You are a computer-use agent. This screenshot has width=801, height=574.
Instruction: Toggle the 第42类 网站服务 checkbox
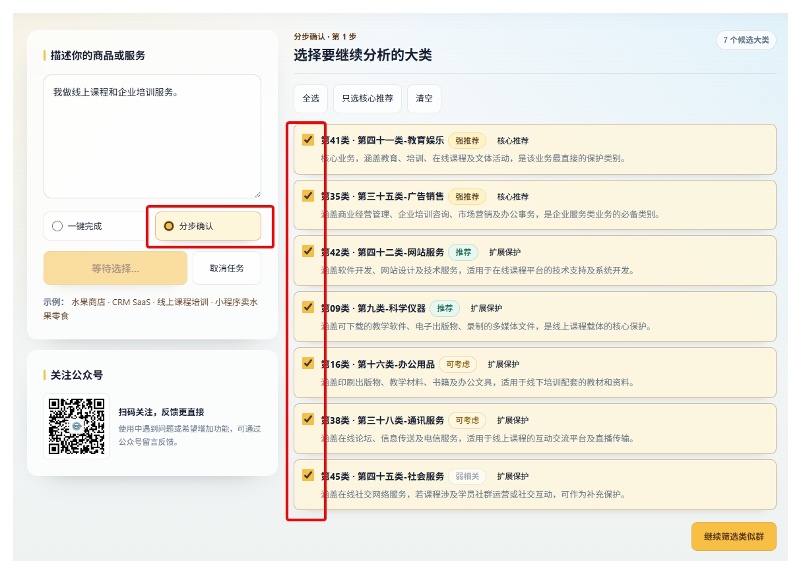click(x=308, y=251)
